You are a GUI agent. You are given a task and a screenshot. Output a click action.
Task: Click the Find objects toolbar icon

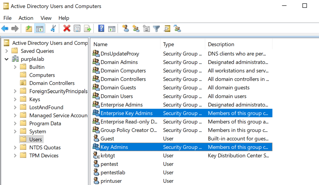(x=167, y=29)
